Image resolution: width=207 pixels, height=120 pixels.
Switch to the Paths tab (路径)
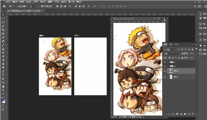pyautogui.click(x=177, y=45)
